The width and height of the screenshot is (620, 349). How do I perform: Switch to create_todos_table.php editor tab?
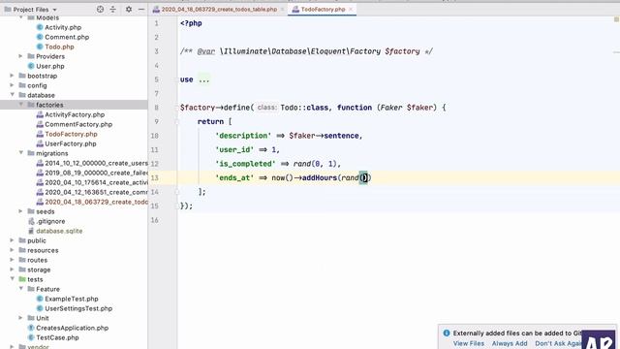pyautogui.click(x=219, y=9)
